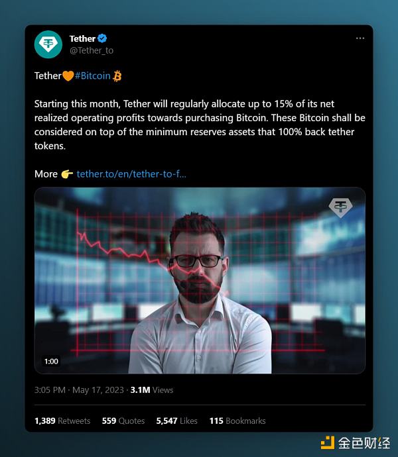The image size is (398, 457).
Task: Show the 5,547 Likes list
Action: pyautogui.click(x=176, y=421)
